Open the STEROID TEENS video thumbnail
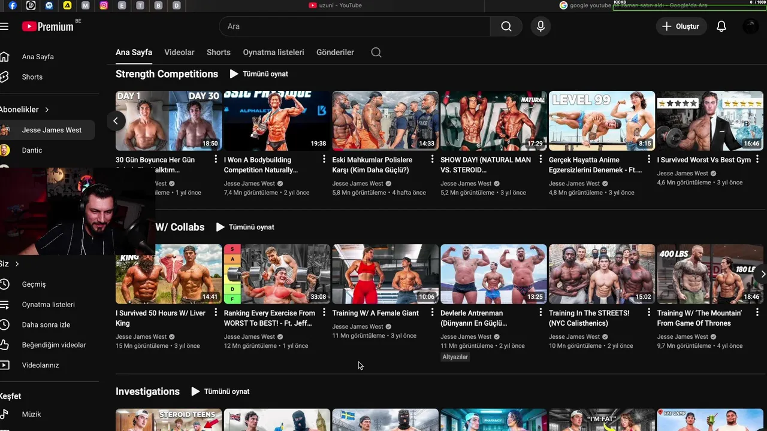Image resolution: width=767 pixels, height=431 pixels. (168, 420)
